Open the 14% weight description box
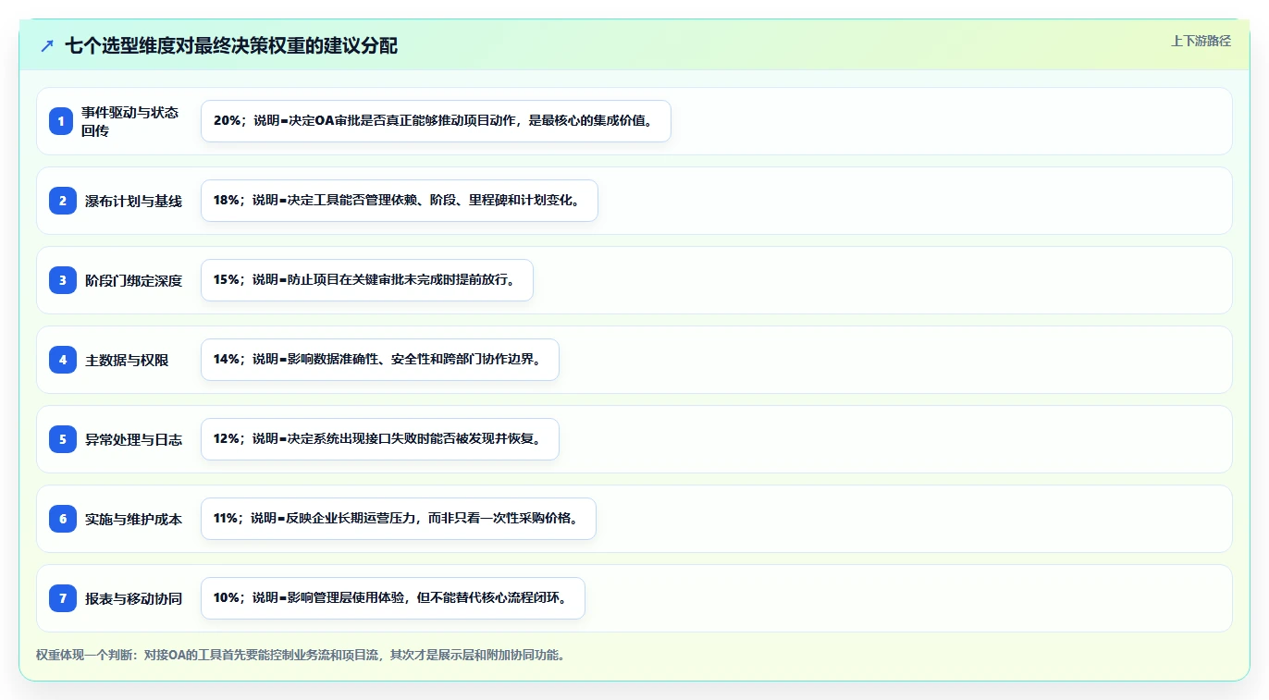The width and height of the screenshot is (1269, 700). point(380,360)
